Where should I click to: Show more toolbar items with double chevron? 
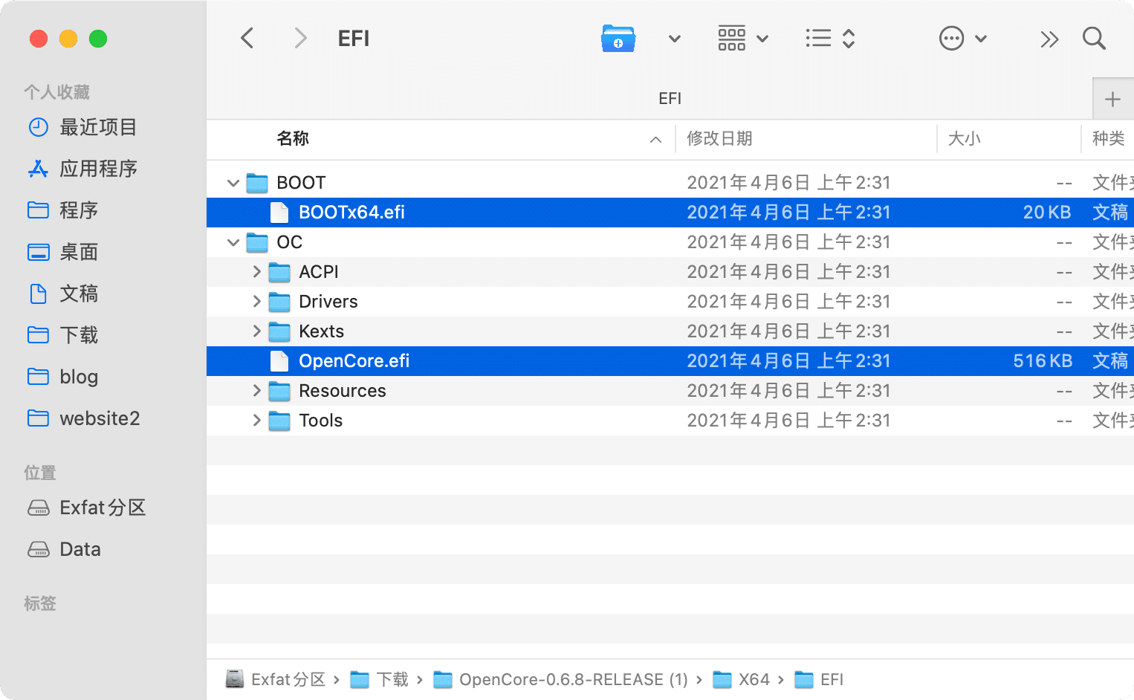[1049, 39]
